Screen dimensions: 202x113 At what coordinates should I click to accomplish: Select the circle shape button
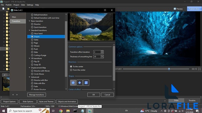pos(73,83)
